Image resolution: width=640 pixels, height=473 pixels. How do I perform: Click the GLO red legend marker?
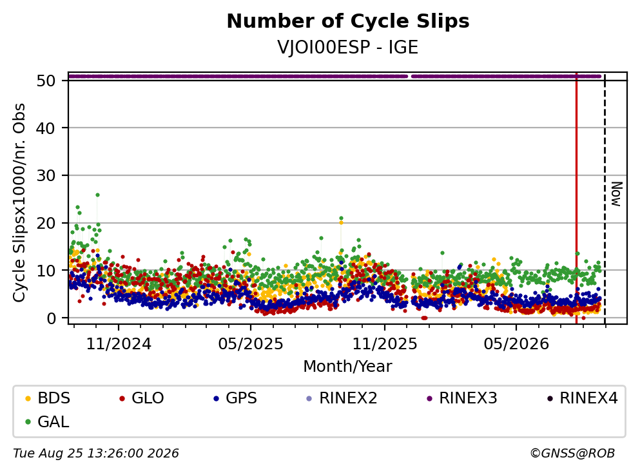pyautogui.click(x=122, y=398)
